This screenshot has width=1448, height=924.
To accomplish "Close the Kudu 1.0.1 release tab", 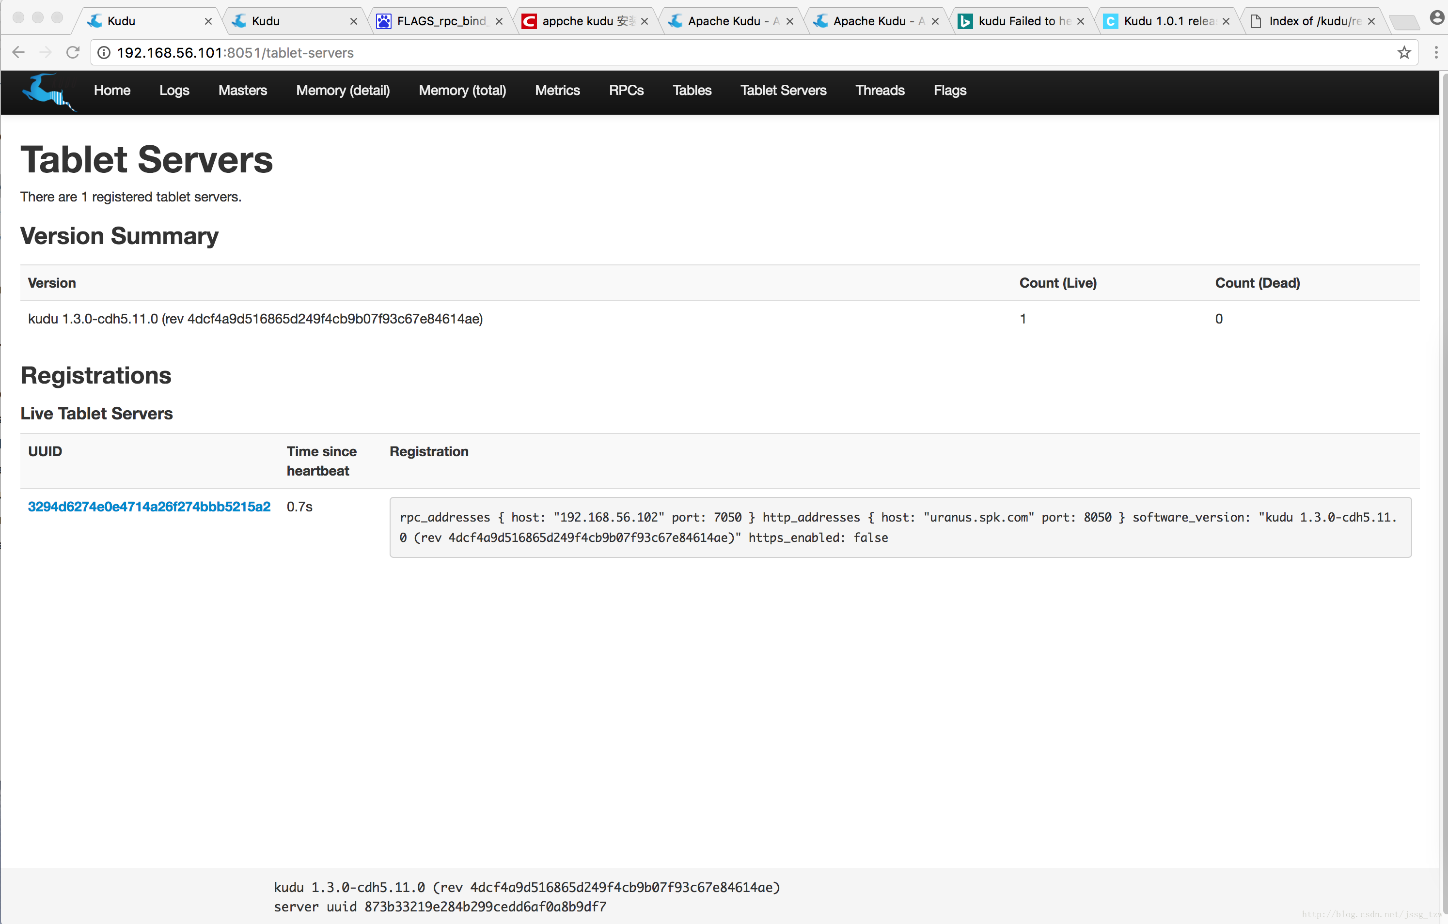I will [1226, 21].
